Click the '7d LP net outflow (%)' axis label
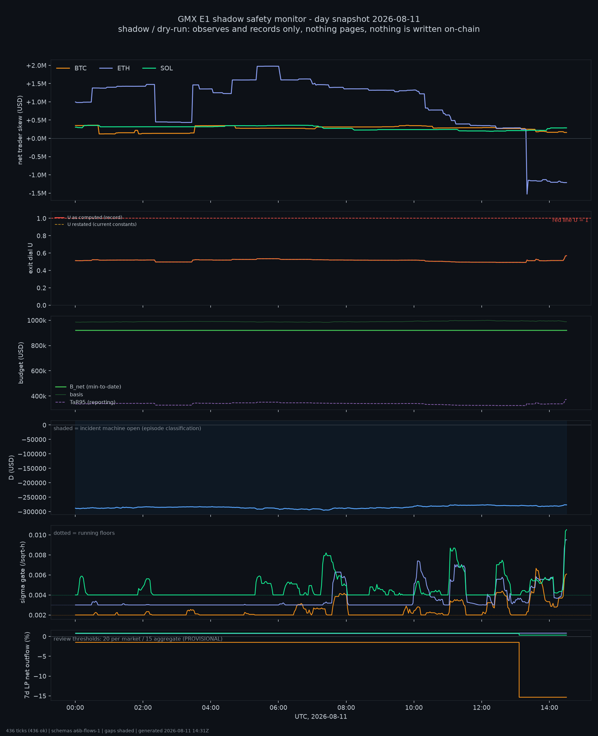This screenshot has width=598, height=736. pos(27,665)
